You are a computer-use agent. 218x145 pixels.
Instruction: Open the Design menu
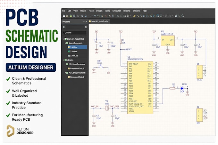(99, 11)
